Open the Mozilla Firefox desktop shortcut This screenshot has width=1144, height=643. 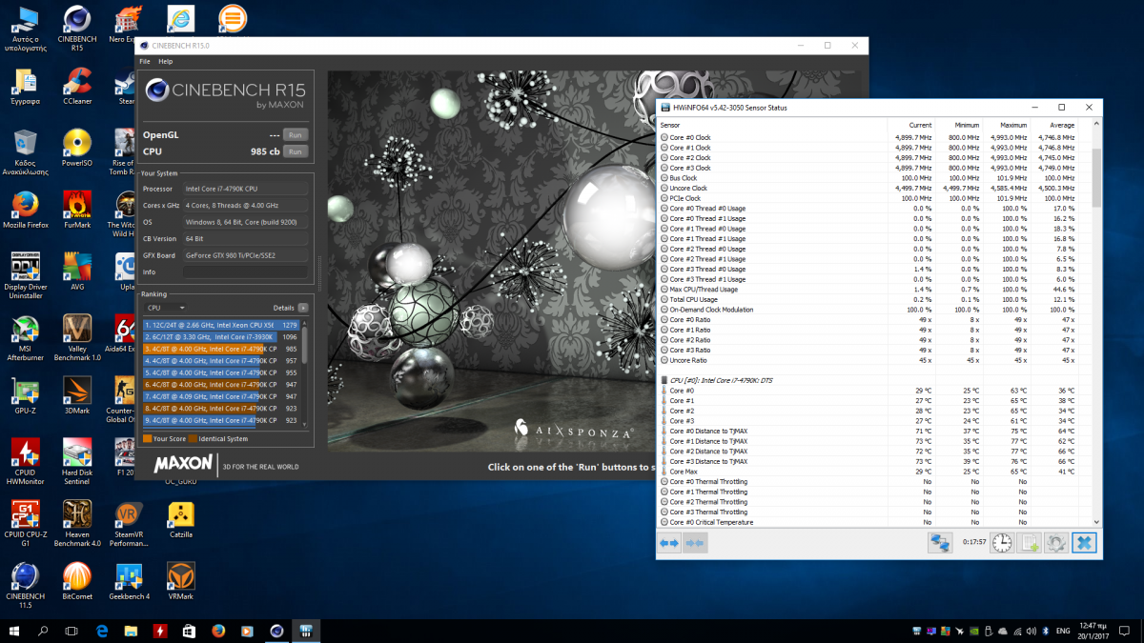tap(26, 210)
